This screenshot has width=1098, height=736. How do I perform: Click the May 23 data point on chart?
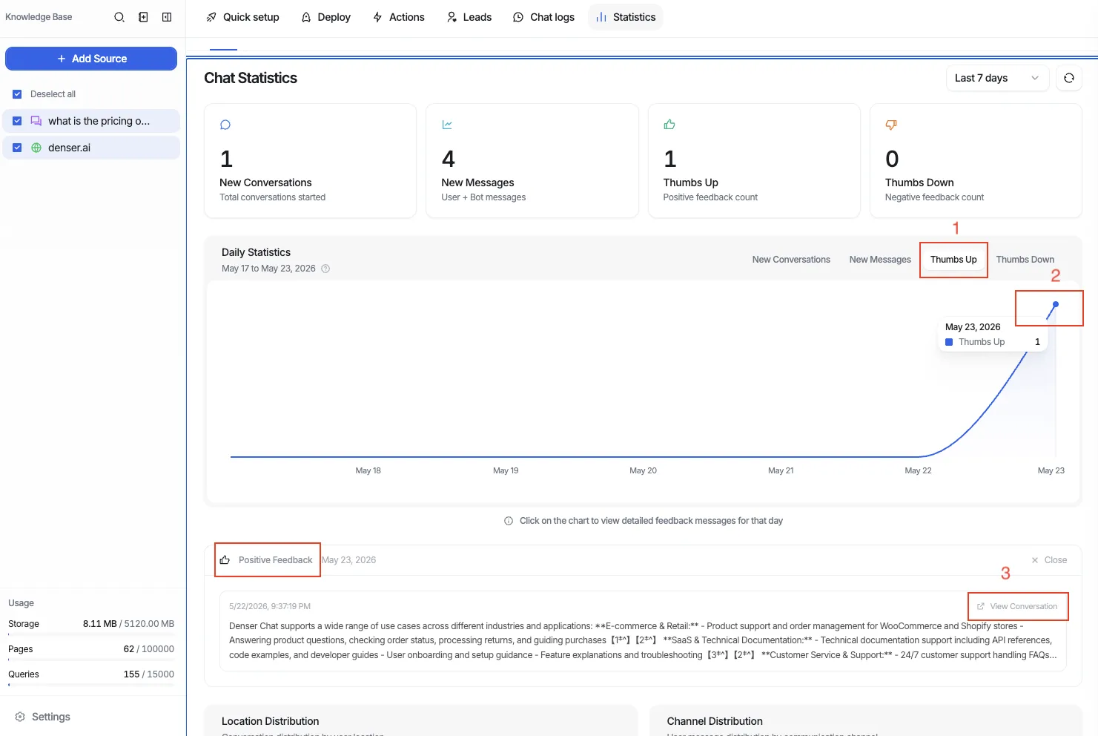(x=1056, y=304)
